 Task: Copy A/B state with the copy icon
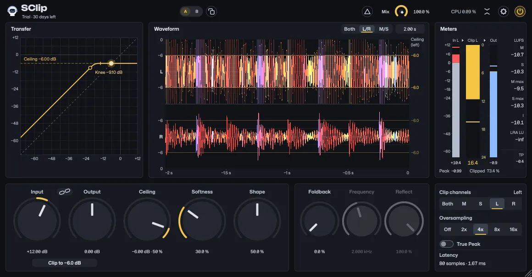click(211, 11)
